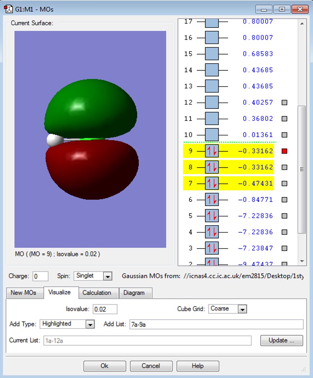Click occupancy box of orbital 15
The height and width of the screenshot is (378, 313).
[212, 54]
